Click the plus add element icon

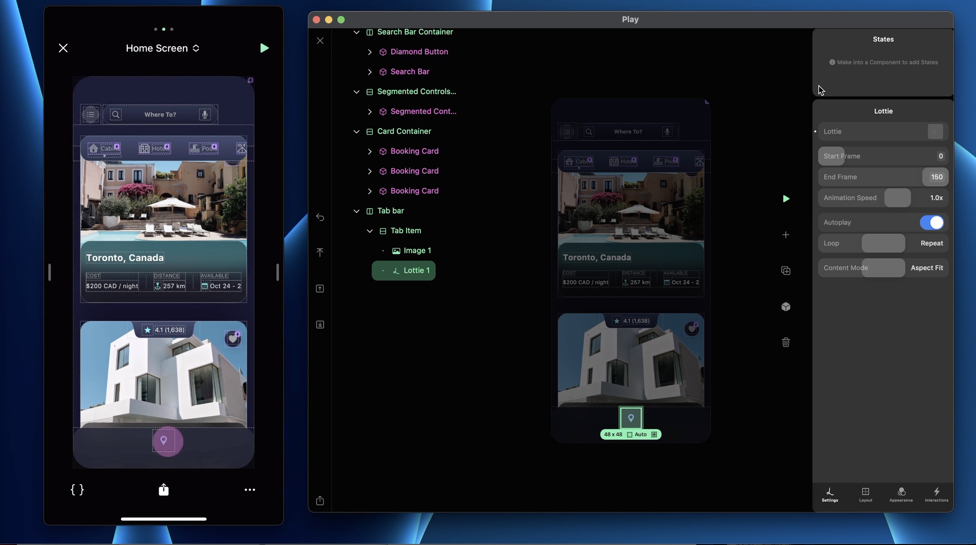tap(786, 235)
